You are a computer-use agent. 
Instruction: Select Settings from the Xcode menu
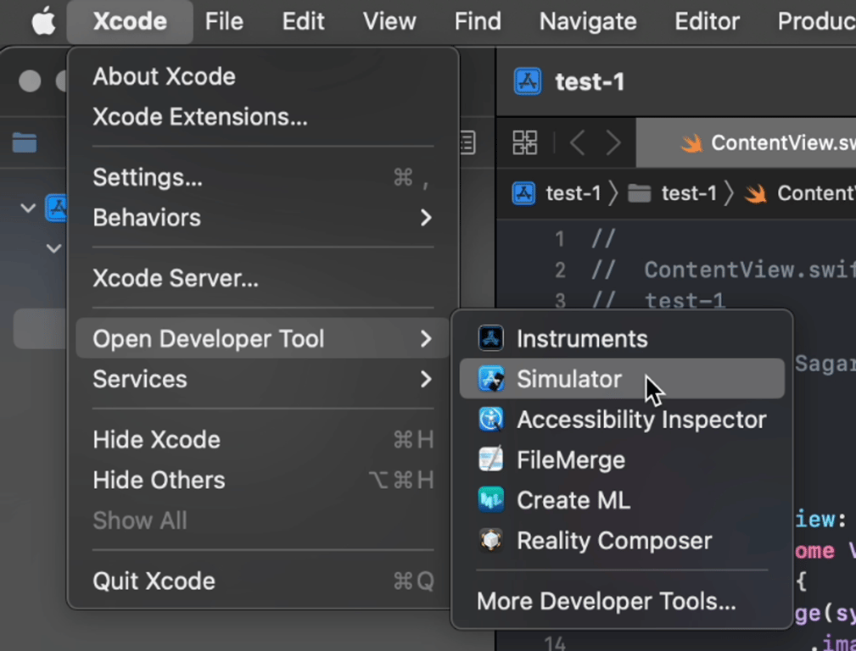pyautogui.click(x=148, y=178)
